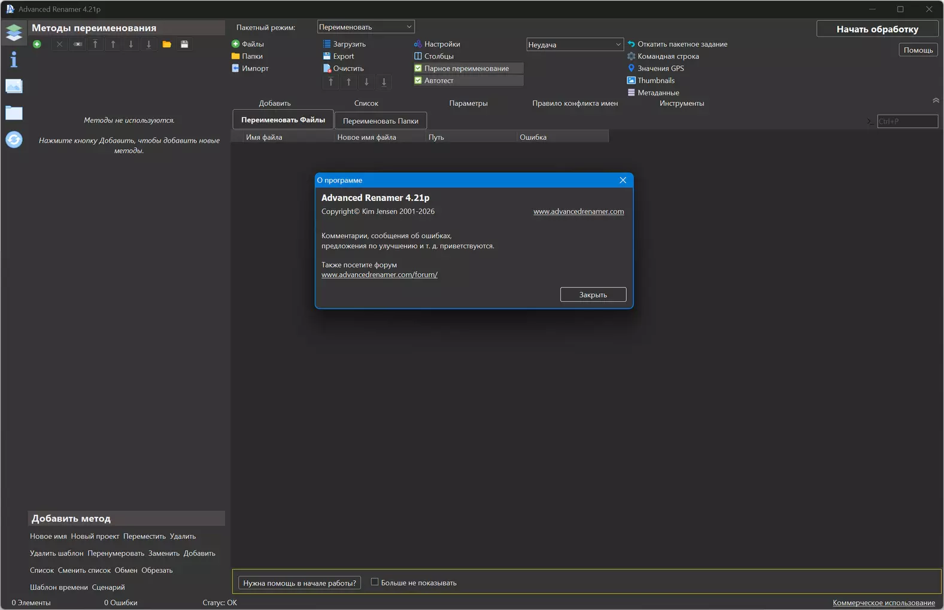Open the renaming methods layers panel in sidebar
This screenshot has width=944, height=610.
pos(14,32)
